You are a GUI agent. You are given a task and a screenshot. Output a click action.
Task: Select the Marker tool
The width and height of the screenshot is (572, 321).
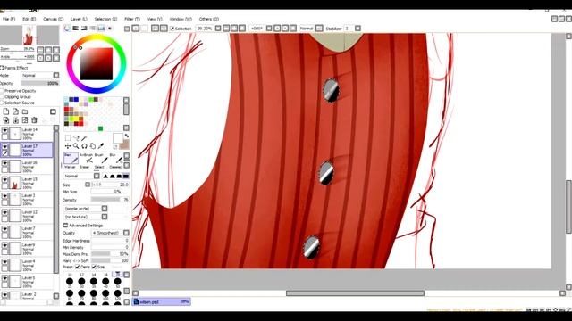coord(70,167)
